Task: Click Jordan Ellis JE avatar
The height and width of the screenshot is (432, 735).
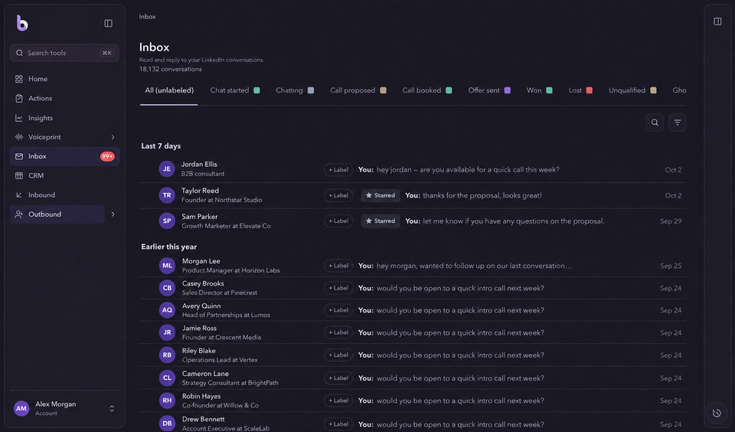Action: coord(167,169)
